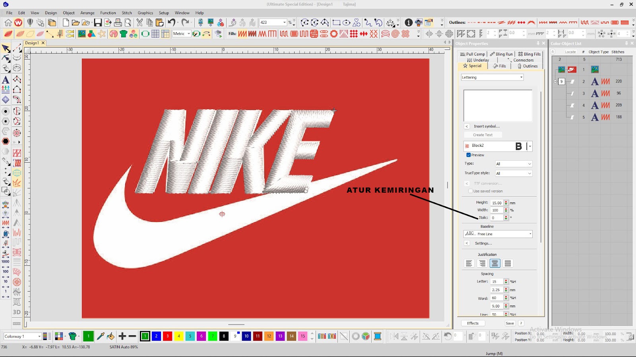This screenshot has width=636, height=357.
Task: Open the Graphics menu
Action: [145, 13]
